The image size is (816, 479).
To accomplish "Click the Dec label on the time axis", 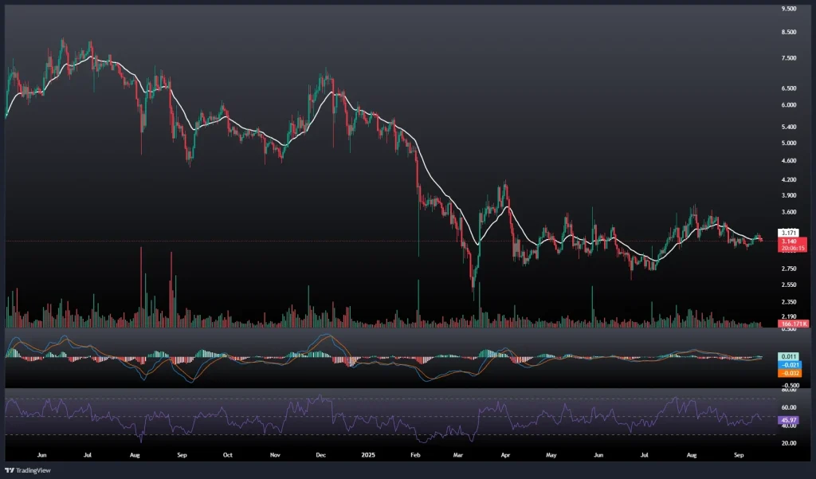I will (x=321, y=456).
